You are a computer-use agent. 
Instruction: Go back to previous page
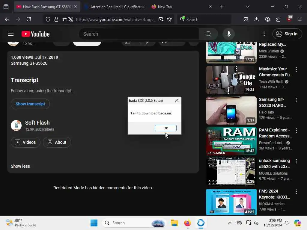tap(7, 19)
